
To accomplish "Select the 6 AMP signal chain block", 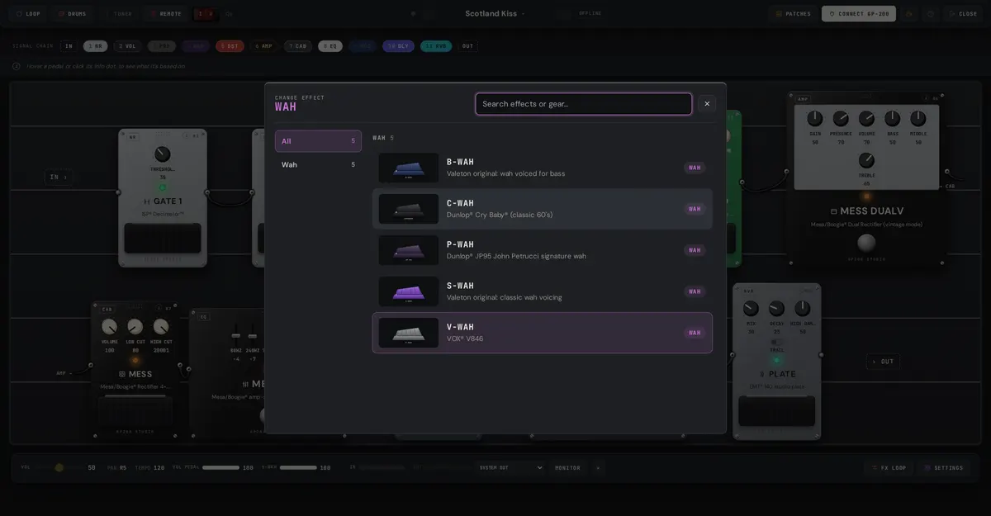I will click(263, 46).
